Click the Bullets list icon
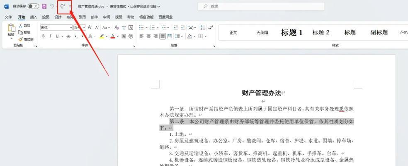408x166 pixels. 141,27
